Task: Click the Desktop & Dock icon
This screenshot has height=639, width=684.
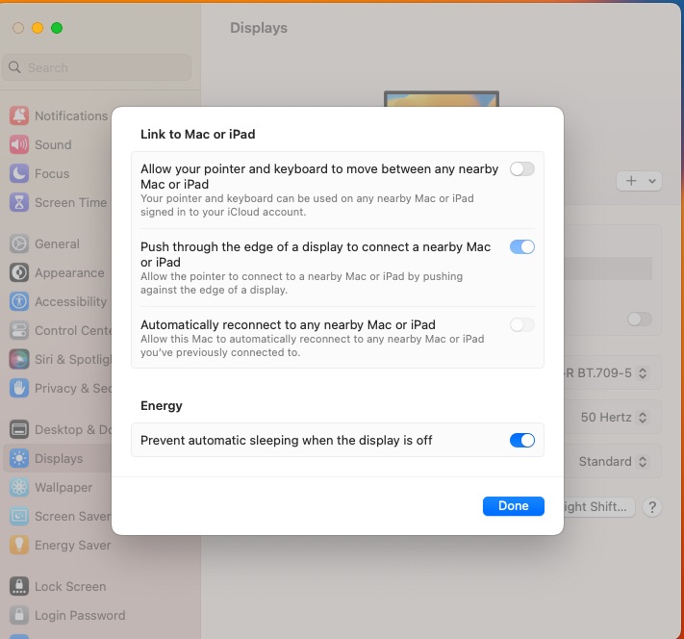Action: [19, 429]
